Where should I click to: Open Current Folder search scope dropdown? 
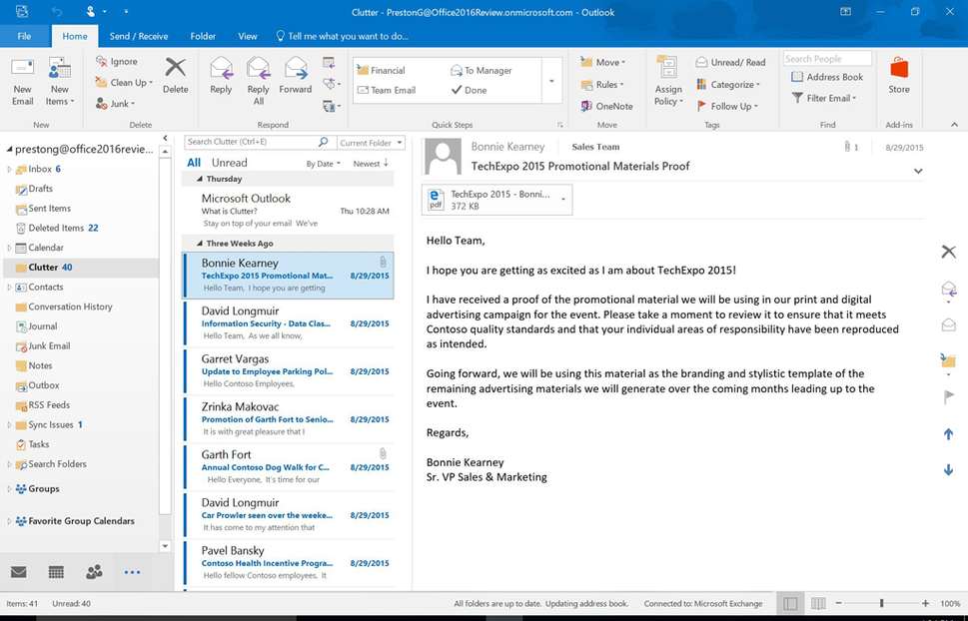click(371, 143)
